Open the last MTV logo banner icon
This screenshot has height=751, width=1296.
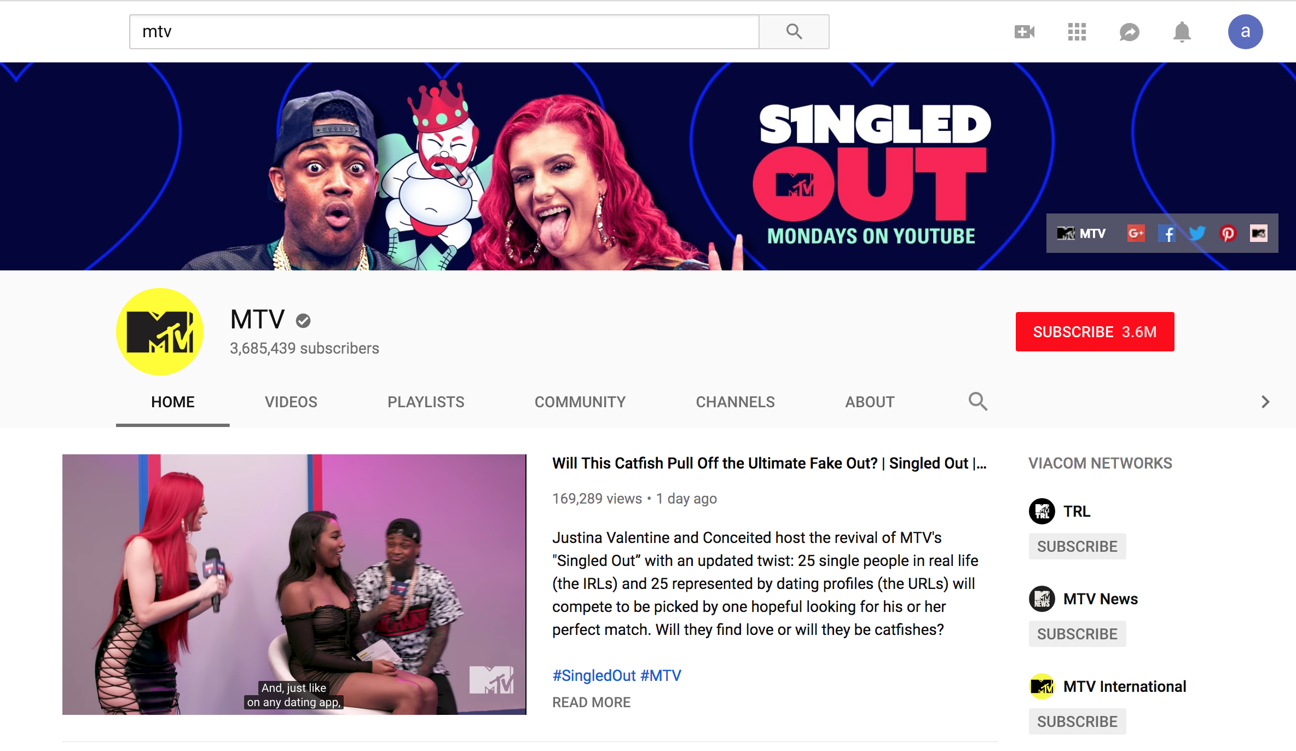click(1258, 234)
